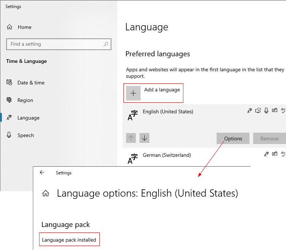The width and height of the screenshot is (286, 250).
Task: Click the search magnifier in Find a setting
Action: click(106, 44)
